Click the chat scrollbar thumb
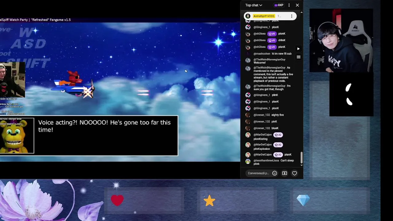Viewport: 393px width, 221px height. tap(302, 158)
